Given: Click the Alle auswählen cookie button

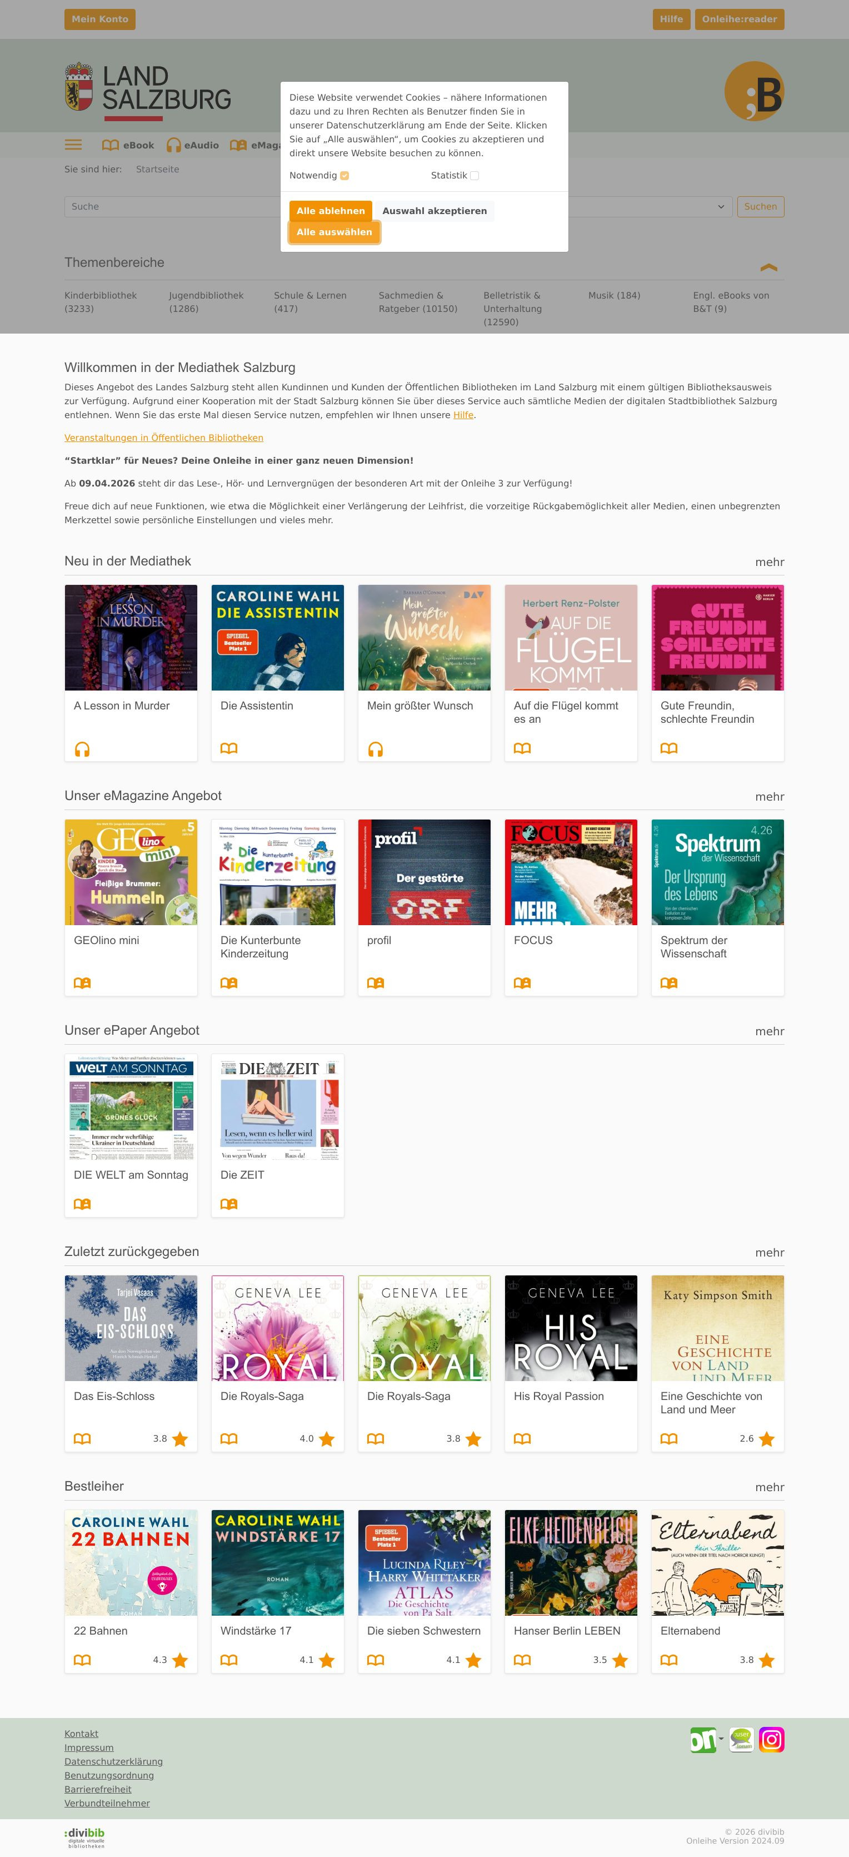Looking at the screenshot, I should (334, 232).
